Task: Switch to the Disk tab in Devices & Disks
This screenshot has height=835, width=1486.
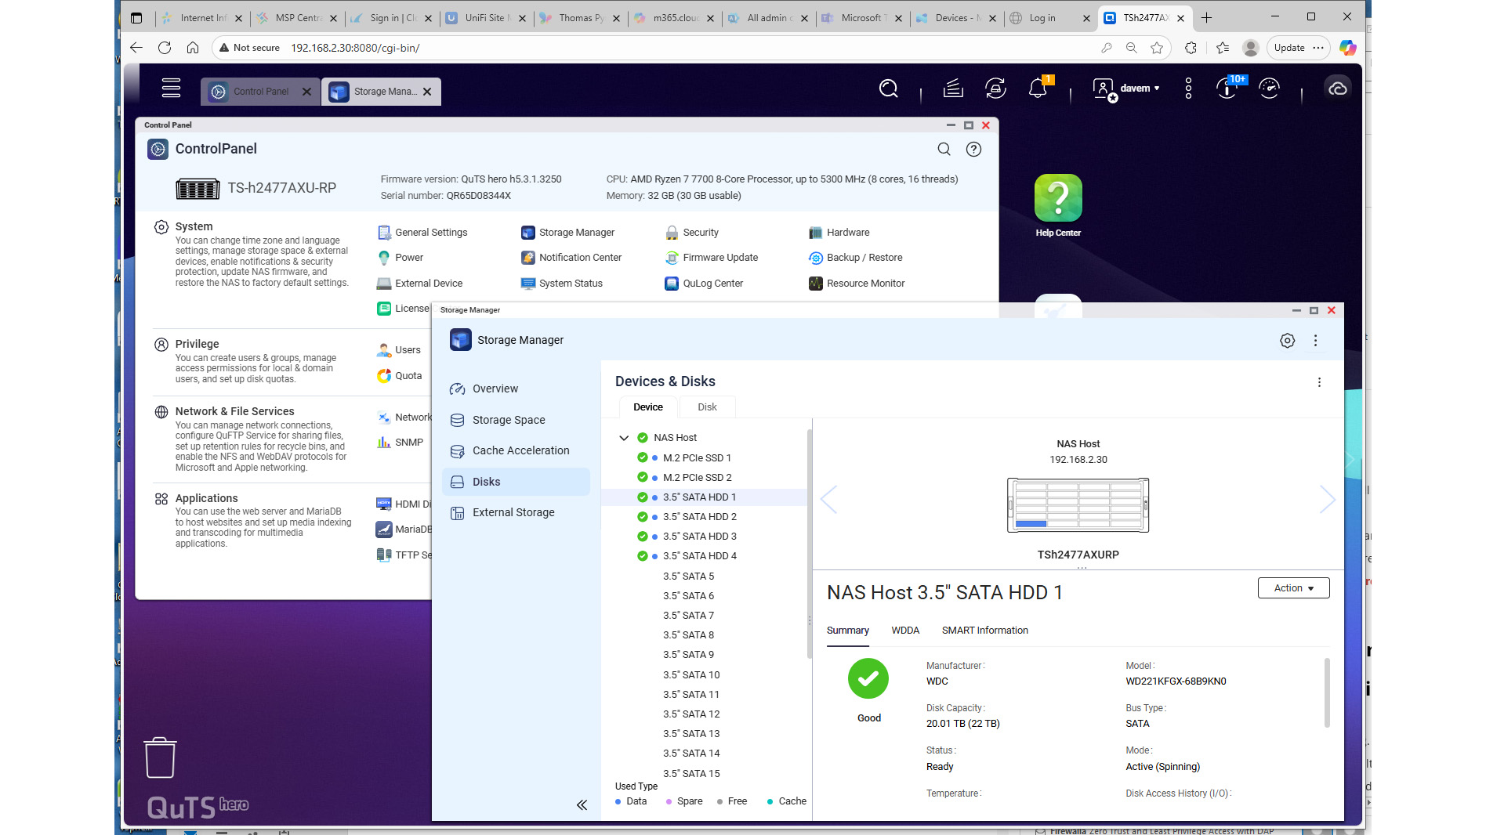Action: pyautogui.click(x=707, y=407)
